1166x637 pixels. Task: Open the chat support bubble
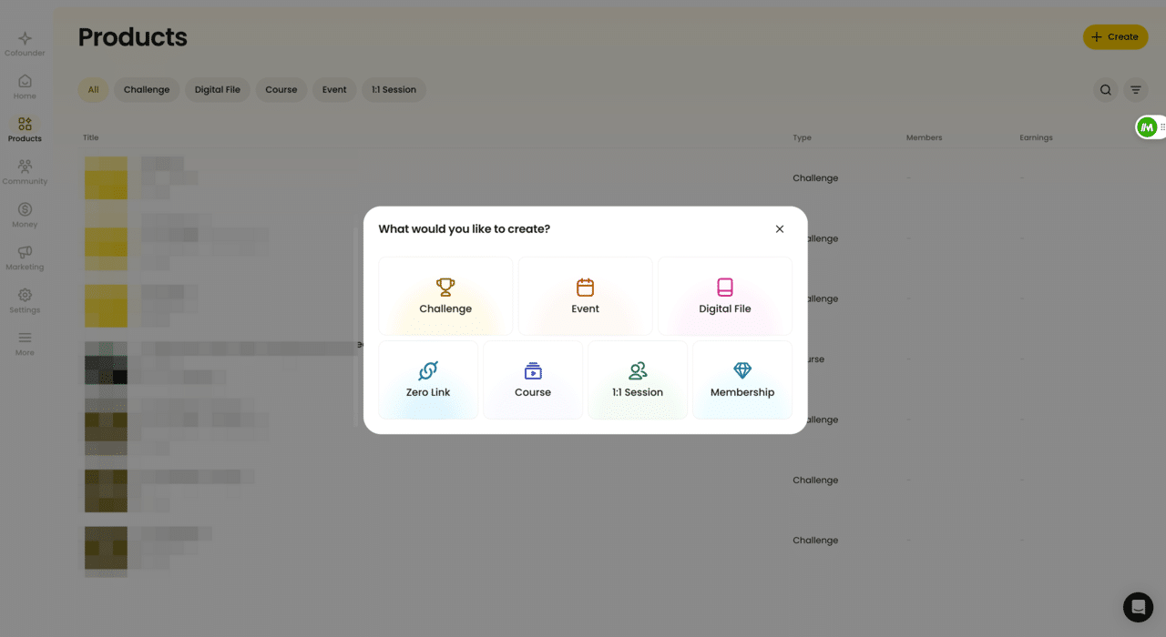(x=1138, y=607)
